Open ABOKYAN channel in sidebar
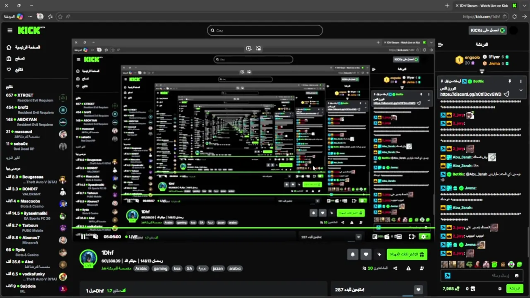The image size is (530, 298). point(36,122)
